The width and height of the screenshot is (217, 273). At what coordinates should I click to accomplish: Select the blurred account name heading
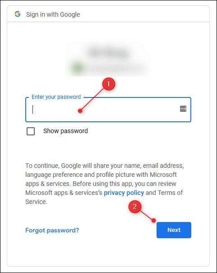click(x=108, y=53)
